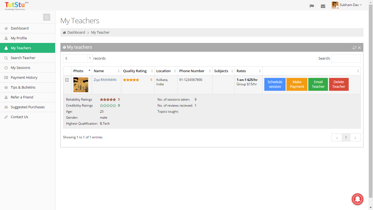Open Suggested Purchases page
The height and width of the screenshot is (210, 373).
coord(28,107)
